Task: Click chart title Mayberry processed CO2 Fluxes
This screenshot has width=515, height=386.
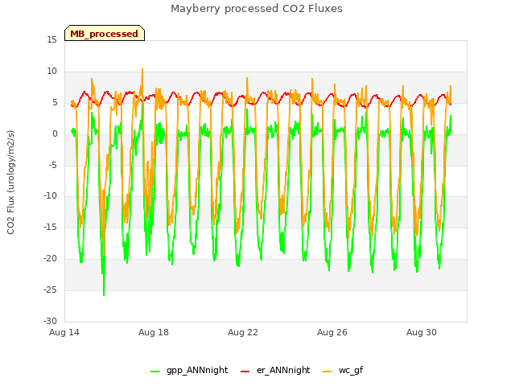Action: pyautogui.click(x=257, y=9)
